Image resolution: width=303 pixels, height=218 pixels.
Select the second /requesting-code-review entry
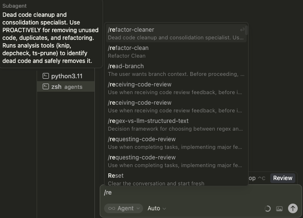point(176,161)
